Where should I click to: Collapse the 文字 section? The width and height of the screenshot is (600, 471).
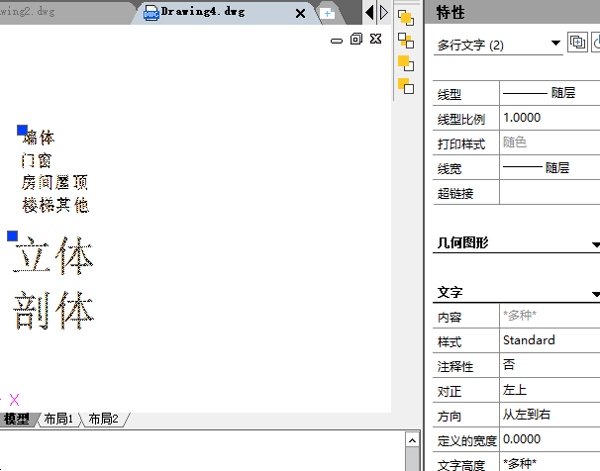click(595, 294)
